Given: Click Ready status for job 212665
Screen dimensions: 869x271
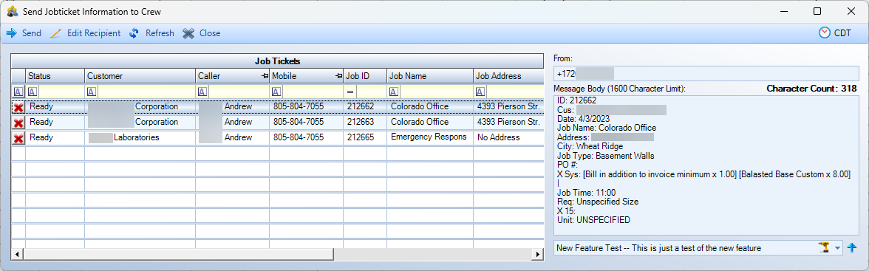Looking at the screenshot, I should click(55, 137).
